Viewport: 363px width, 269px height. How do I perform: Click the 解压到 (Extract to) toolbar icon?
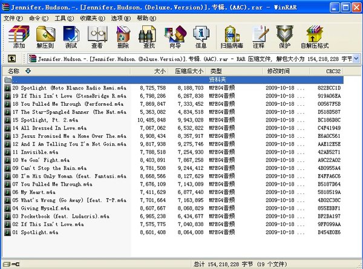[x=45, y=37]
